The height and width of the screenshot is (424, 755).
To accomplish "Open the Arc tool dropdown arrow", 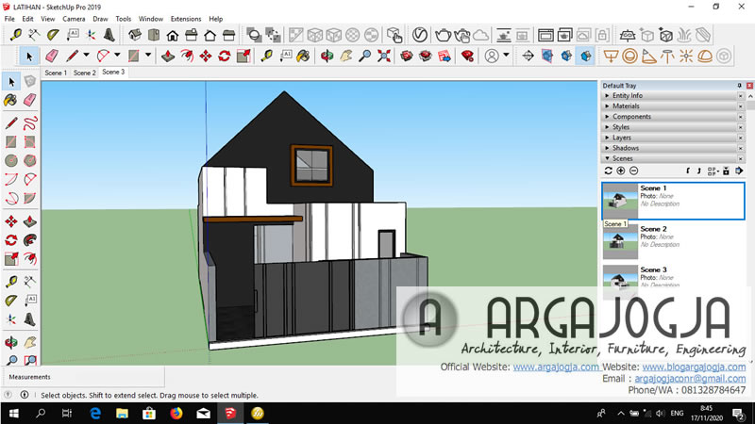I will tap(117, 56).
